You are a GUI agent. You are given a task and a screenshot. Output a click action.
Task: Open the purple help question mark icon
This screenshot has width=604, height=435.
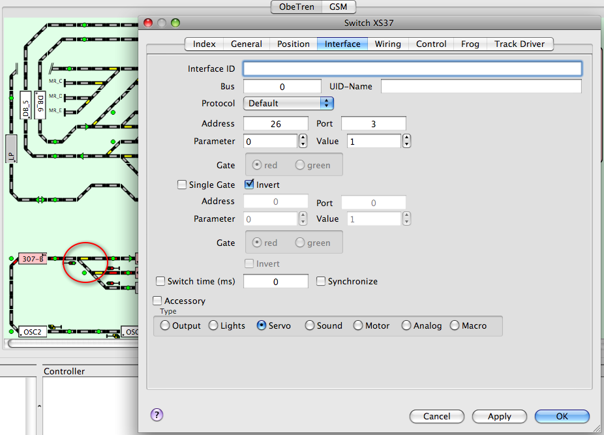(157, 415)
